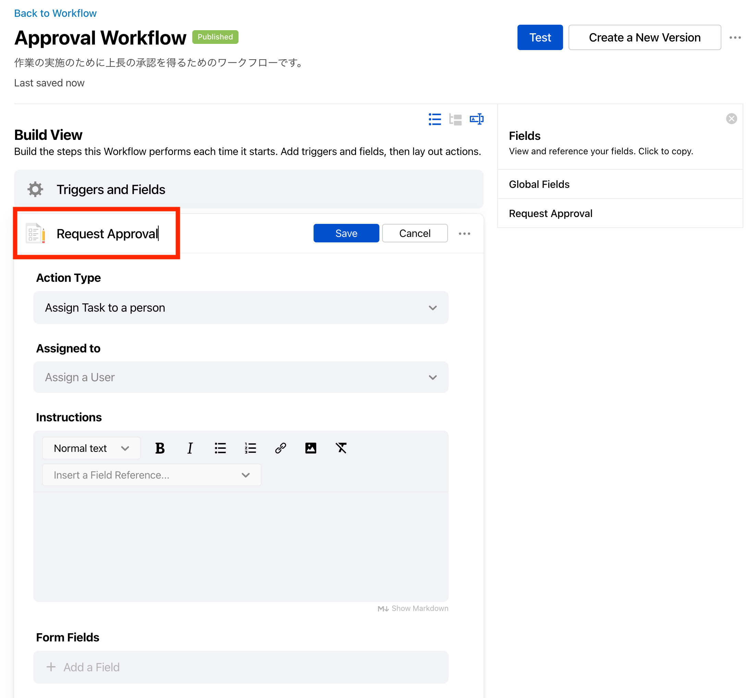
Task: Toggle bold formatting in Instructions editor
Action: [160, 448]
